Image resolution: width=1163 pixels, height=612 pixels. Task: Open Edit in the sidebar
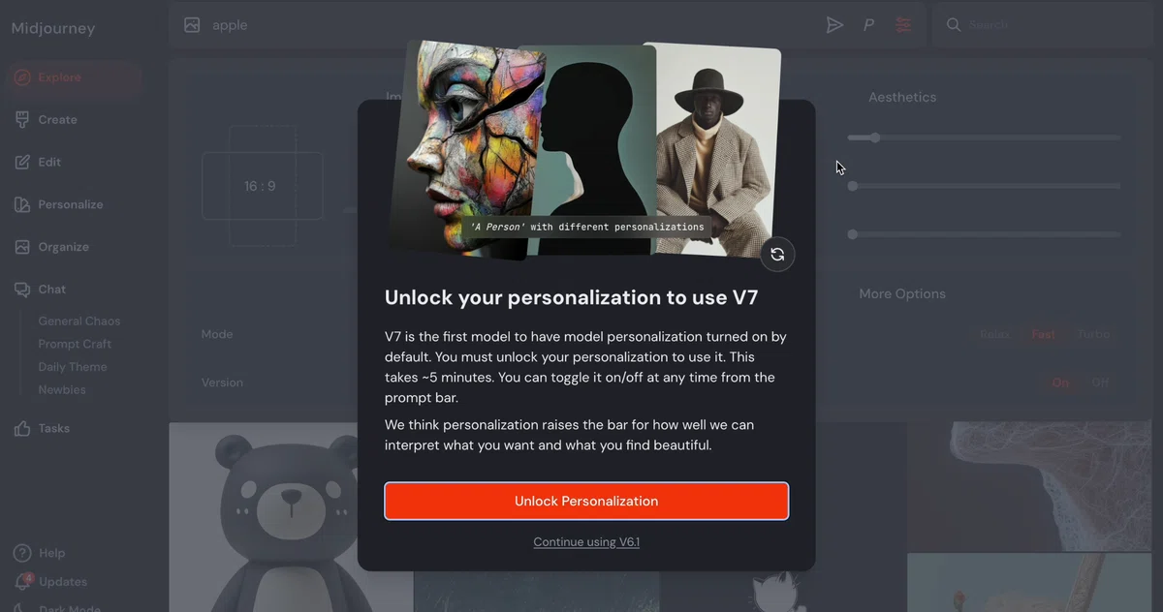click(74, 163)
